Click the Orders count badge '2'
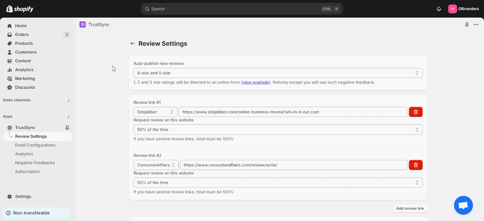The width and height of the screenshot is (484, 221). (x=67, y=34)
